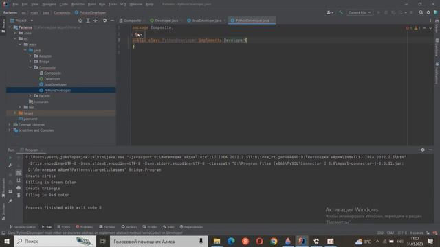Viewport: 440px width, 247px height.
Task: Open the Help menu
Action: (x=150, y=5)
